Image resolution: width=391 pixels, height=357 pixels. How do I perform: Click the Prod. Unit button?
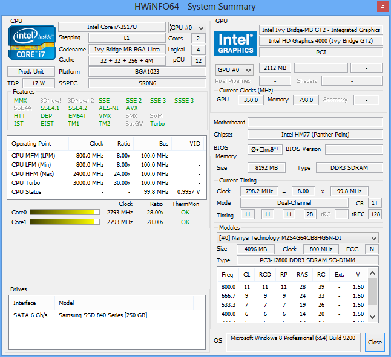coord(31,72)
